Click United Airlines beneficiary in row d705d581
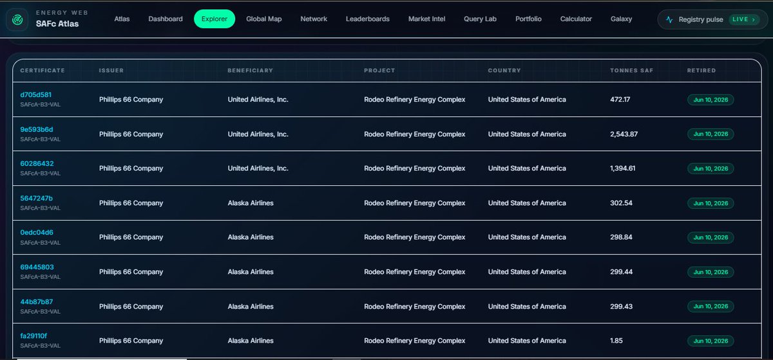This screenshot has height=360, width=773. pos(258,100)
